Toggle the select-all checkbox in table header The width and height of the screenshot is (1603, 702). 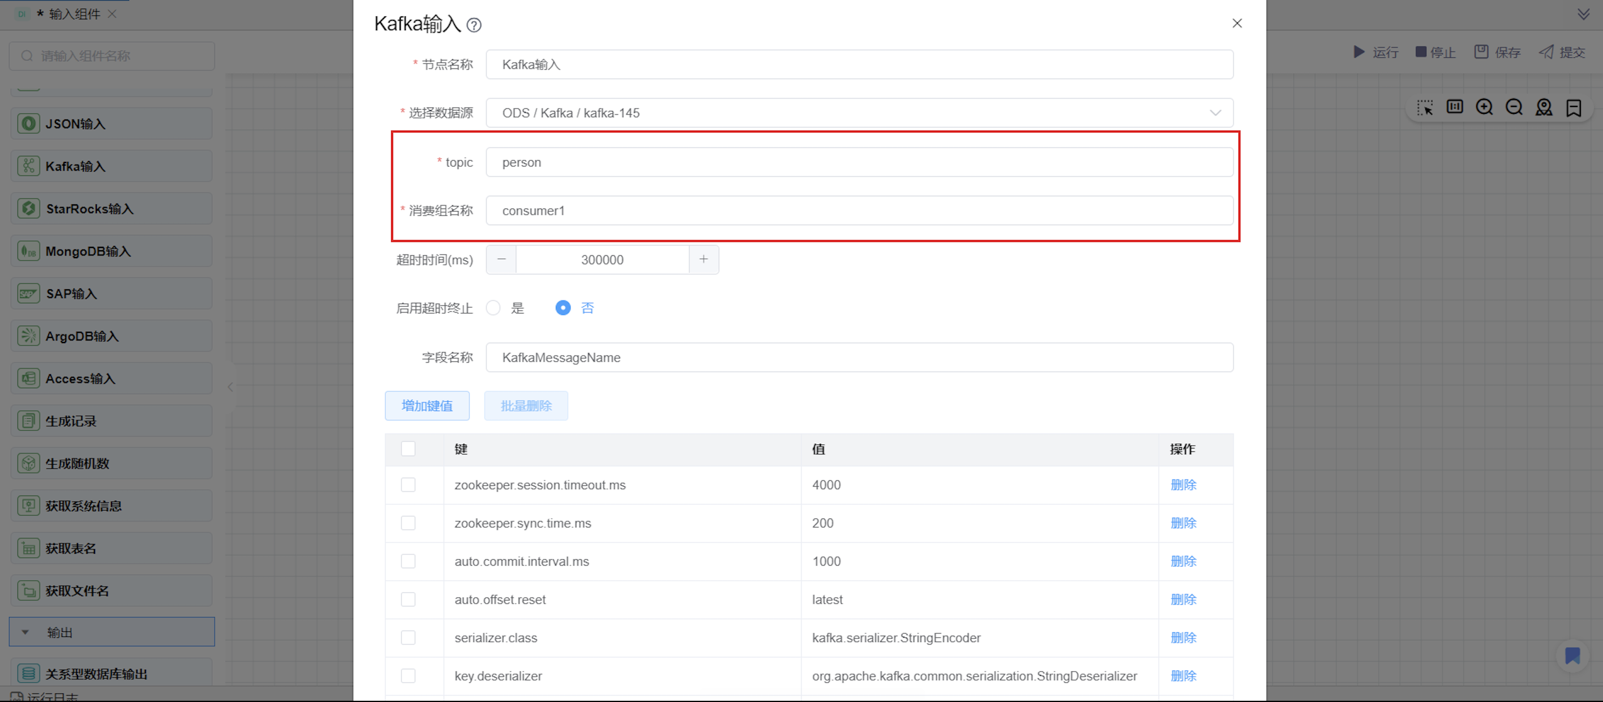click(408, 449)
